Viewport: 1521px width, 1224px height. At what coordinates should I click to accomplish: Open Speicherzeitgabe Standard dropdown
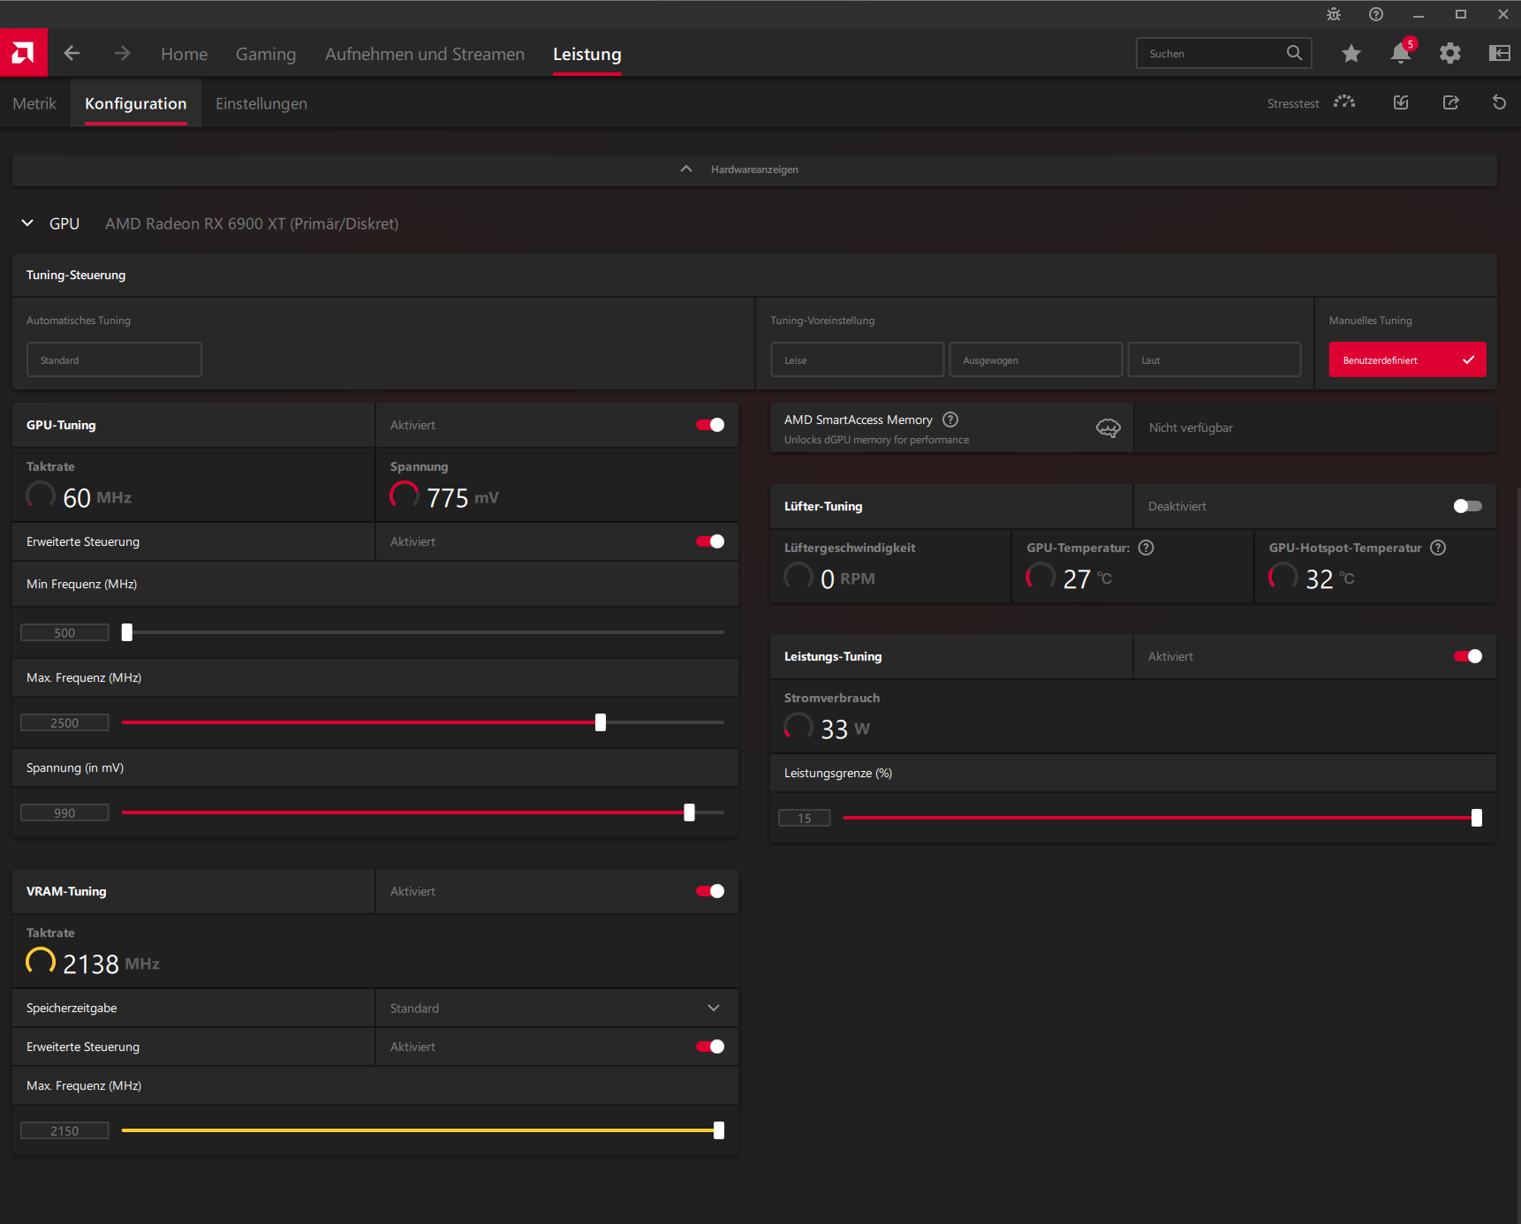tap(556, 1008)
